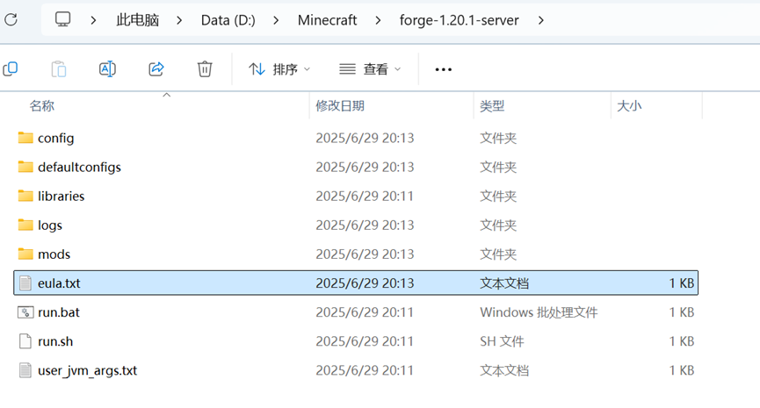The height and width of the screenshot is (408, 760).
Task: Sort by the 大小 column header
Action: click(629, 106)
